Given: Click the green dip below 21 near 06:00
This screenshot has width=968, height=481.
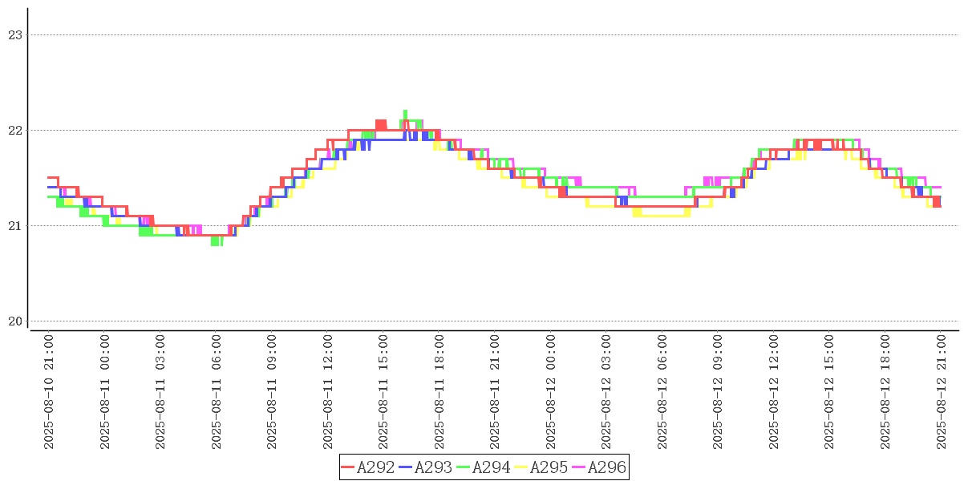Looking at the screenshot, I should tap(216, 242).
